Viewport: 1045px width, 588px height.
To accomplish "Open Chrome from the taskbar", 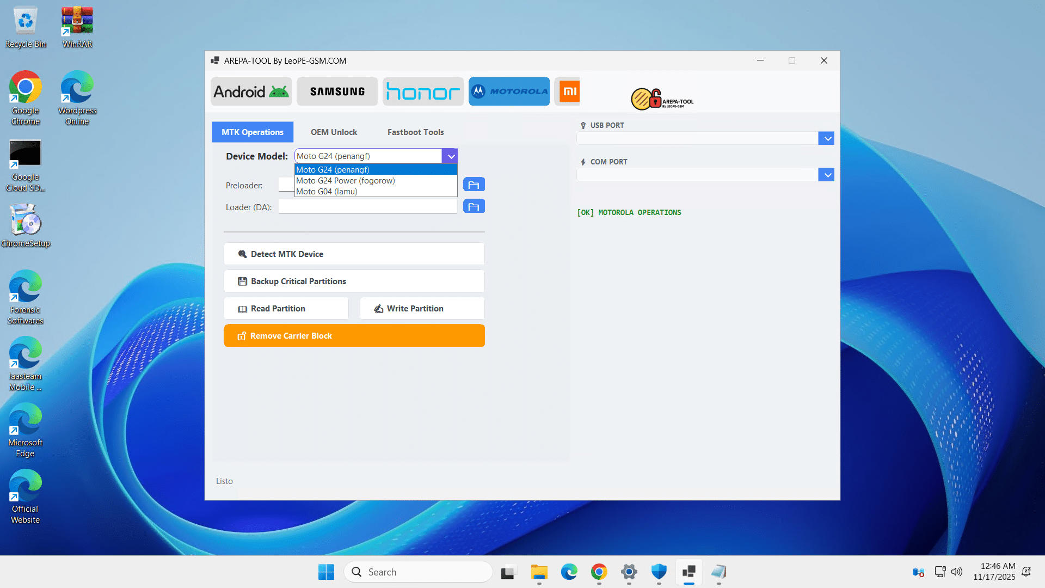I will (x=599, y=572).
